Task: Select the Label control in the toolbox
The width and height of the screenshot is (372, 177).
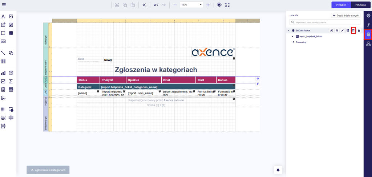Action: tap(3, 16)
